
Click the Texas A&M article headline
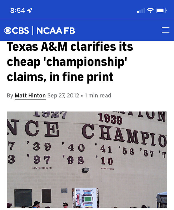70,62
